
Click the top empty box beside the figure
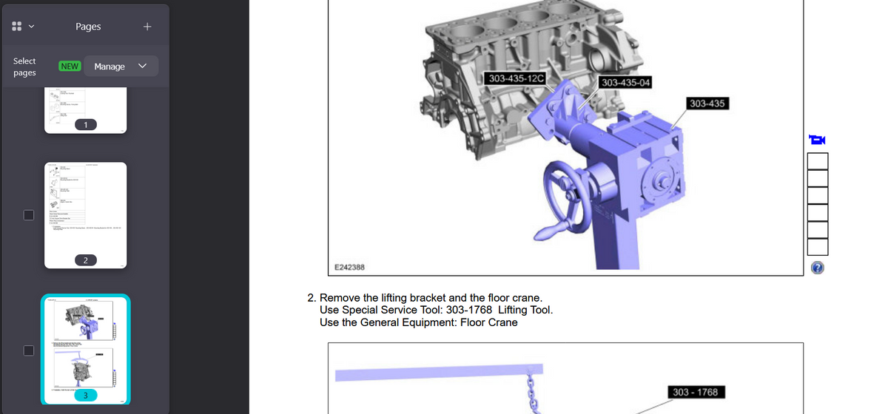[817, 160]
